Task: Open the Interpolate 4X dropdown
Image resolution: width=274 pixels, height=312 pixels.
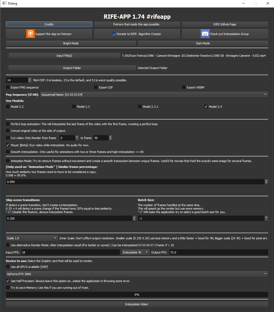Action: point(135,252)
